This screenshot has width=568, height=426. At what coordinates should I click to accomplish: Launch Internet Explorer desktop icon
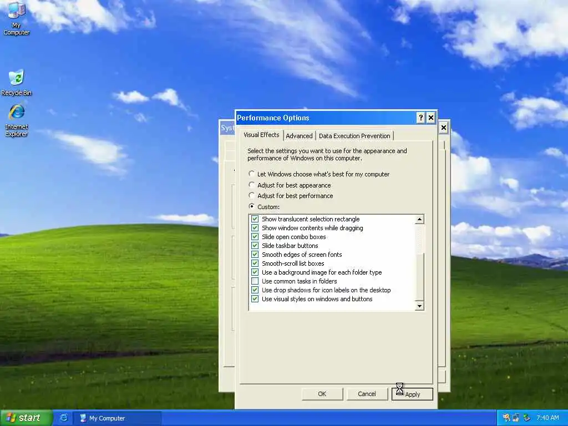pyautogui.click(x=16, y=120)
